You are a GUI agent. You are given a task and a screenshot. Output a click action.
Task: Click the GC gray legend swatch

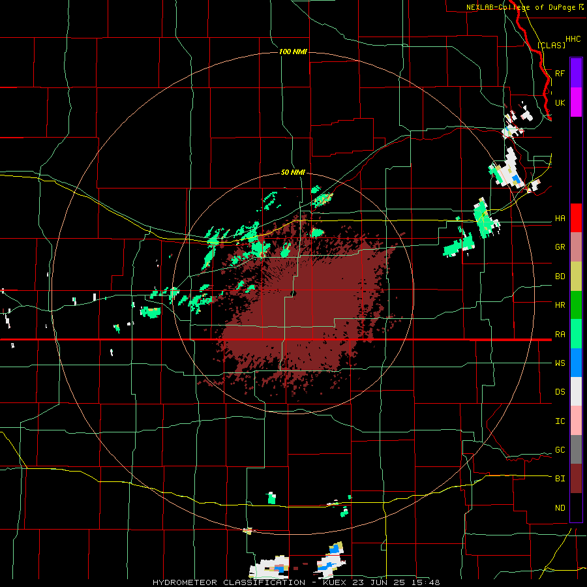(x=576, y=449)
